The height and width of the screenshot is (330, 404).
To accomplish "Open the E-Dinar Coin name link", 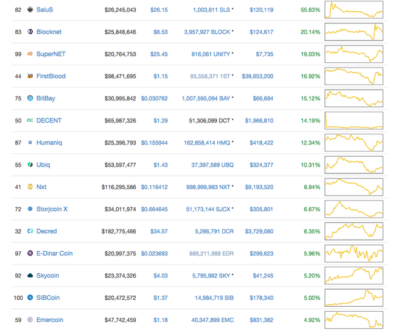I will tap(54, 254).
